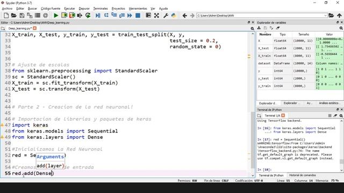Go to parent directory up arrow
Viewport: 344px width, 193px height.
pos(339,16)
